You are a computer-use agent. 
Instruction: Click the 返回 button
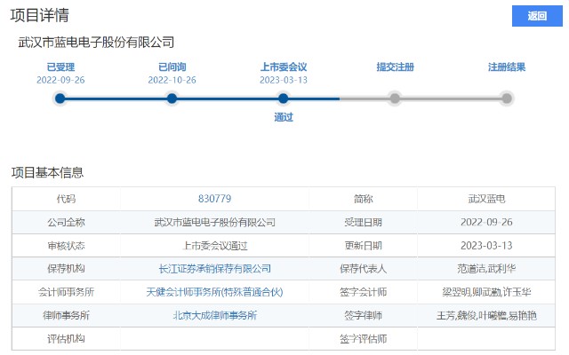(x=537, y=16)
